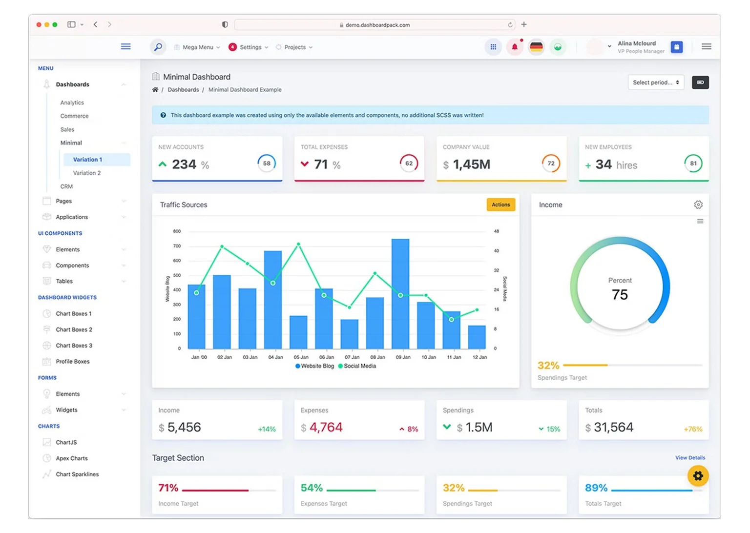The image size is (750, 533).
Task: Toggle Website Blog series in chart legend
Action: coord(314,366)
